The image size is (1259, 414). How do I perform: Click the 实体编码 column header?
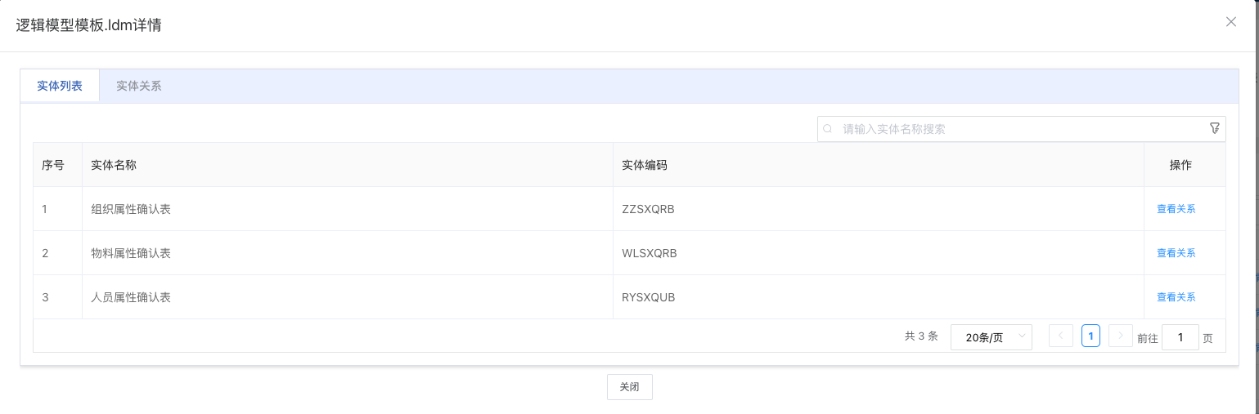[x=645, y=165]
